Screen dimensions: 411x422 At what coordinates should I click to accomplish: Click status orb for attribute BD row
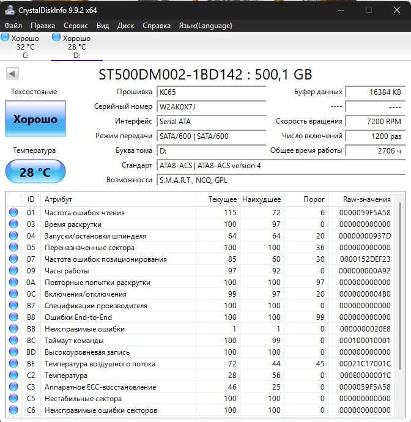[x=13, y=352]
